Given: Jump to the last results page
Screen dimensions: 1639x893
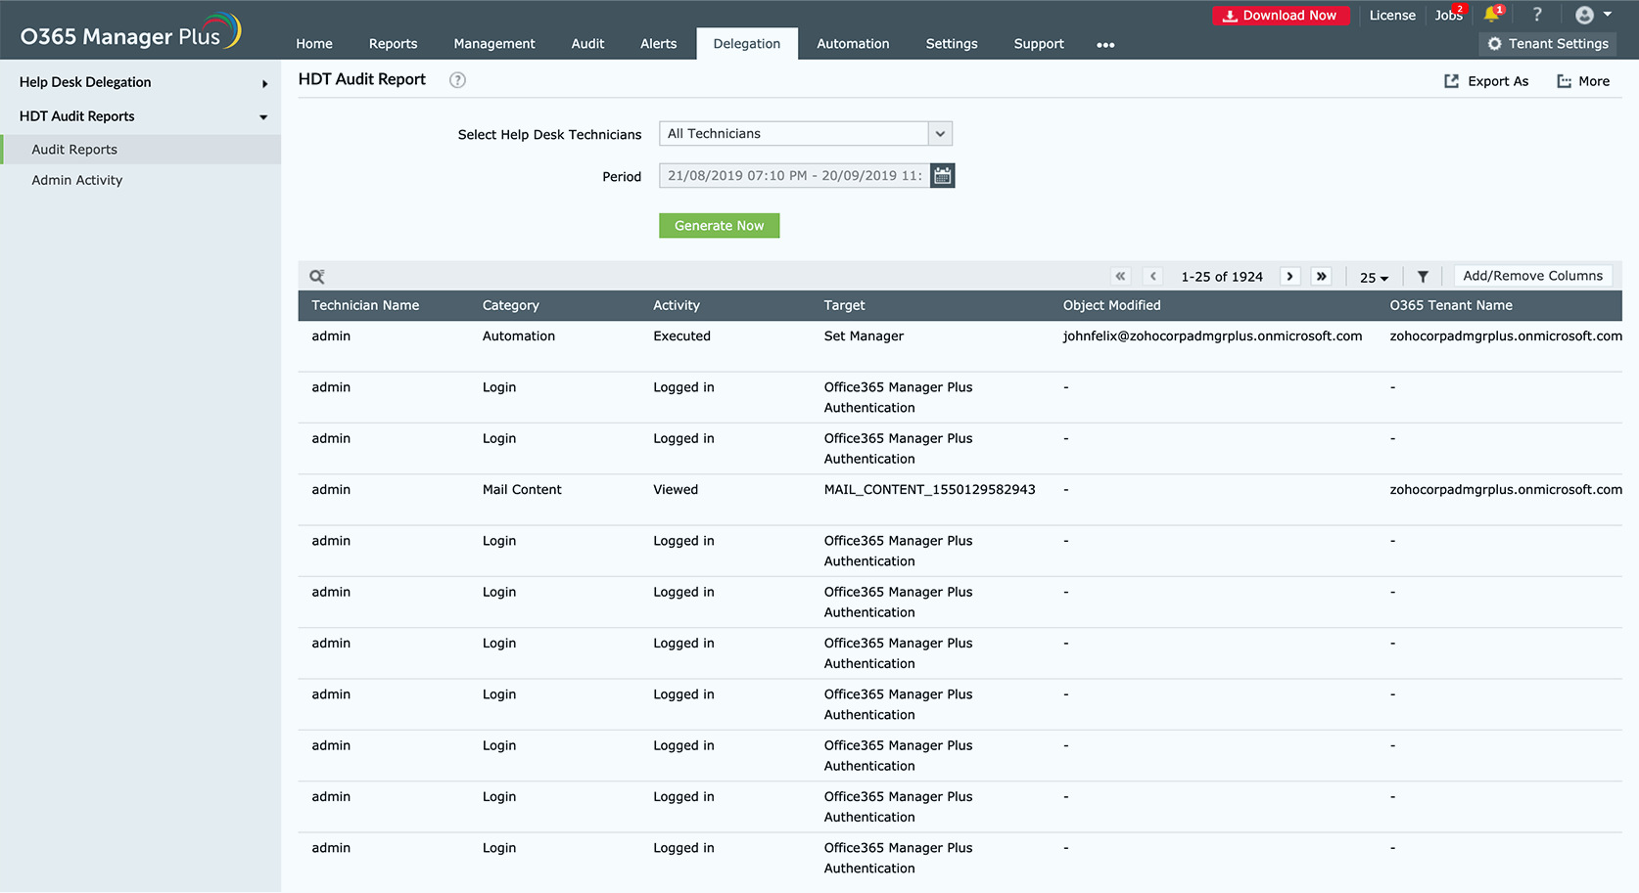Looking at the screenshot, I should 1322,277.
